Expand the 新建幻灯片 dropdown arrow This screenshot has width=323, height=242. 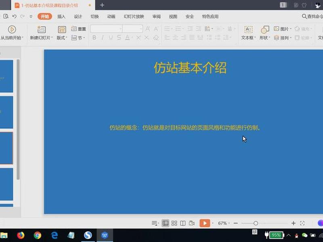coord(52,38)
